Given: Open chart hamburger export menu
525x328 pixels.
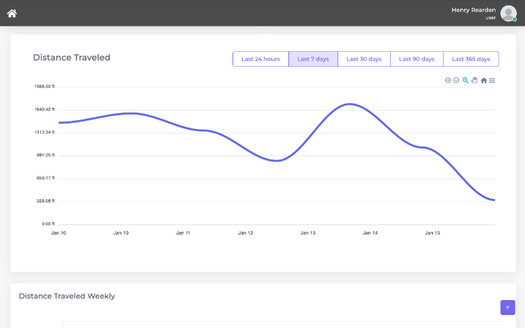Looking at the screenshot, I should point(492,80).
